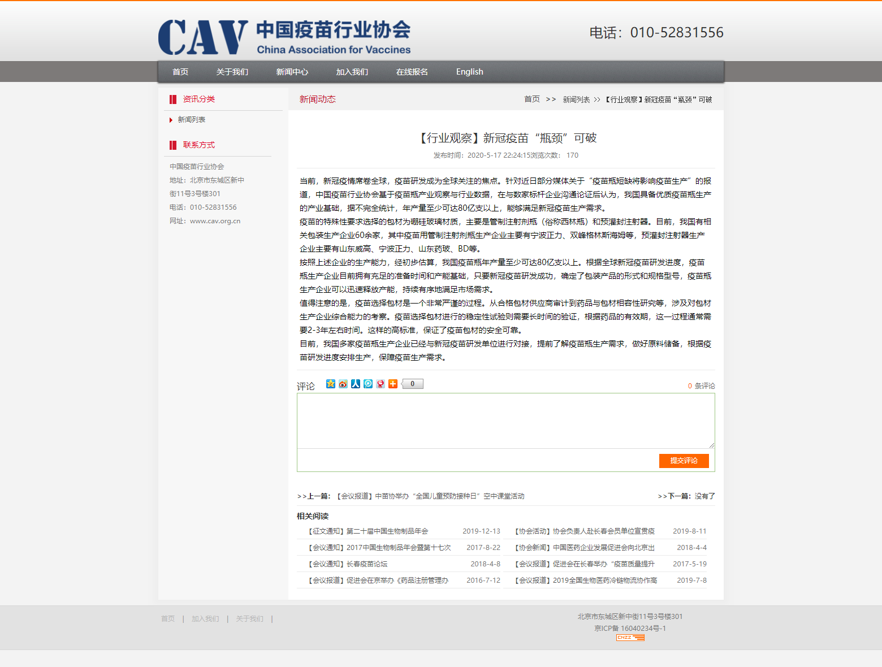The width and height of the screenshot is (882, 667).
Task: Click the red shrimp share icon
Action: (381, 384)
